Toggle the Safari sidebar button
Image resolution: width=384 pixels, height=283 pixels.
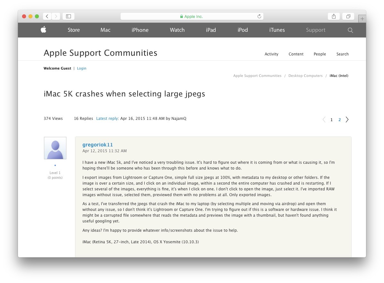(x=69, y=16)
